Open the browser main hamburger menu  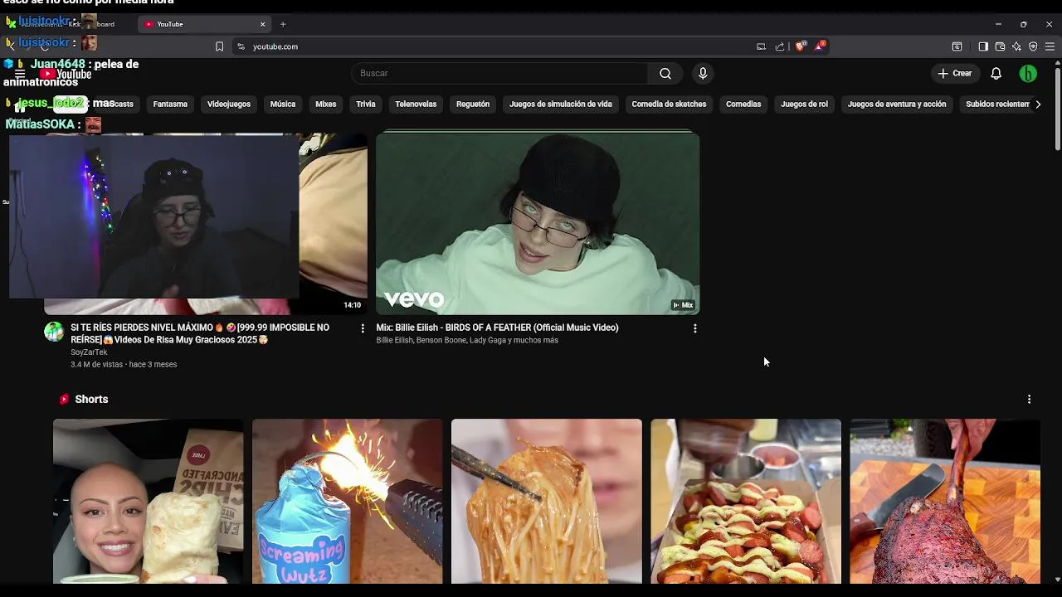(x=1050, y=46)
